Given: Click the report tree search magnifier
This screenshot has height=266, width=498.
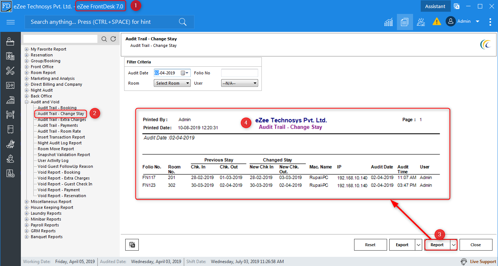Looking at the screenshot, I should click(104, 39).
